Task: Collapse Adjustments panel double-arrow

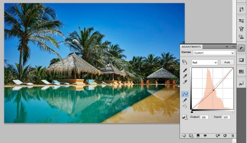Action: point(227,47)
